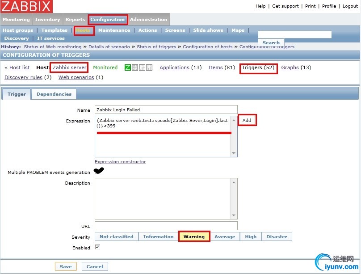This screenshot has width=361, height=274.
Task: Go to Slide shows submenu
Action: pyautogui.click(x=208, y=30)
